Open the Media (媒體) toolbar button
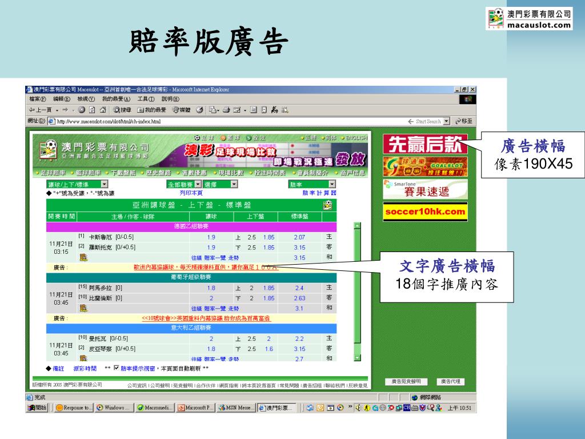Screen dimensions: 585x439 click(181, 110)
